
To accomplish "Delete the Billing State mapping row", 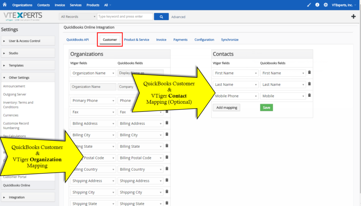I will (x=167, y=146).
